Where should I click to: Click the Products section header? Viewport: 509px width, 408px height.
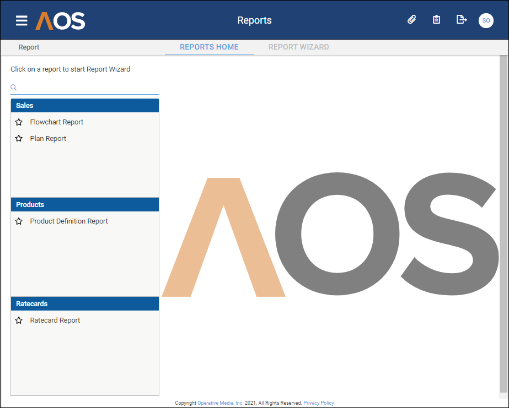85,204
